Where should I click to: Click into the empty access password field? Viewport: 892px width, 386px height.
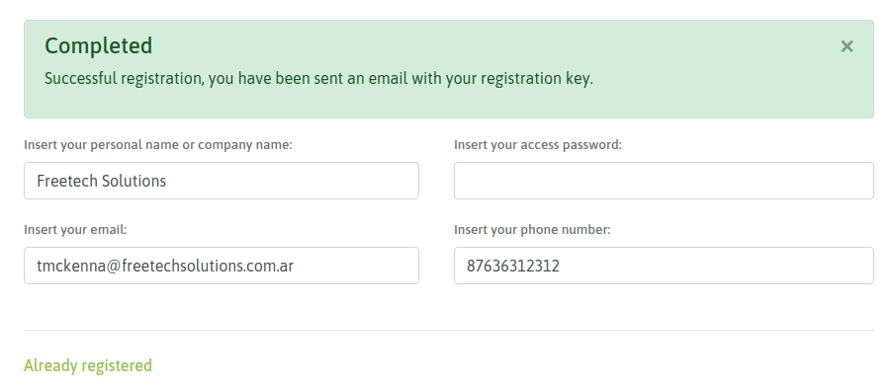[664, 181]
